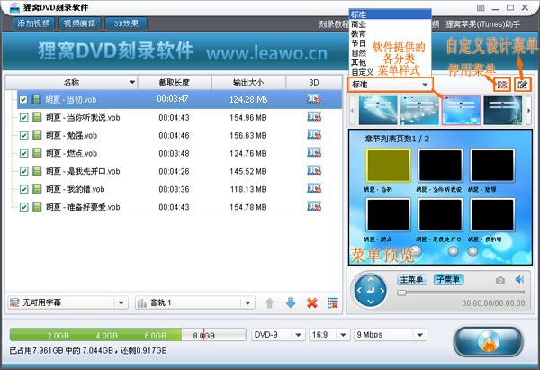Click the preview playback slider handle
540x370 pixels.
401,293
